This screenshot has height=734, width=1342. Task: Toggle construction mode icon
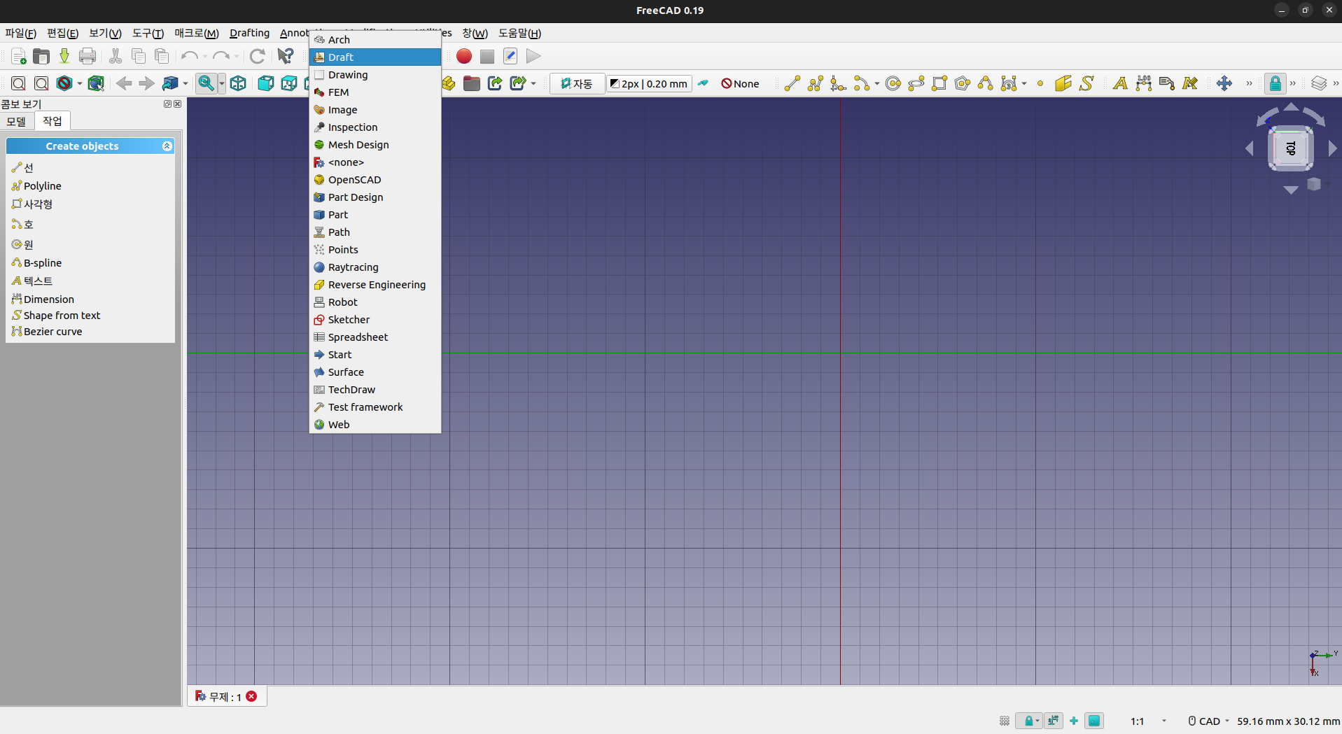703,84
